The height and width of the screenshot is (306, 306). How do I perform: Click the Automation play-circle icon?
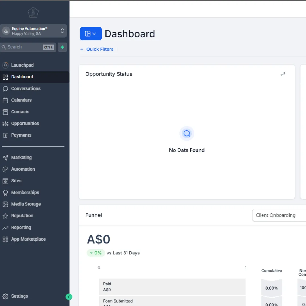point(5,169)
